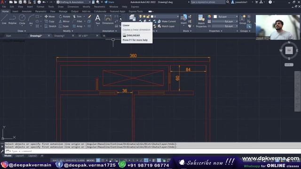The image size is (301, 169).
Task: Expand the Block panel
Action: coord(187,31)
